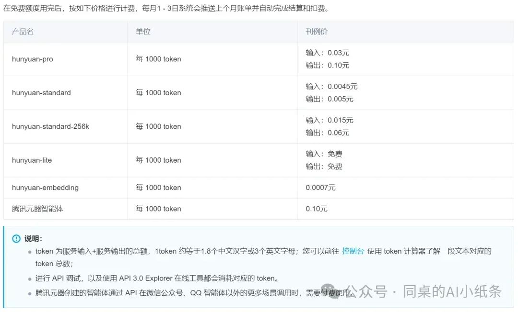
Task: Click 输入：免费 in hunyuan-lite row
Action: [324, 154]
